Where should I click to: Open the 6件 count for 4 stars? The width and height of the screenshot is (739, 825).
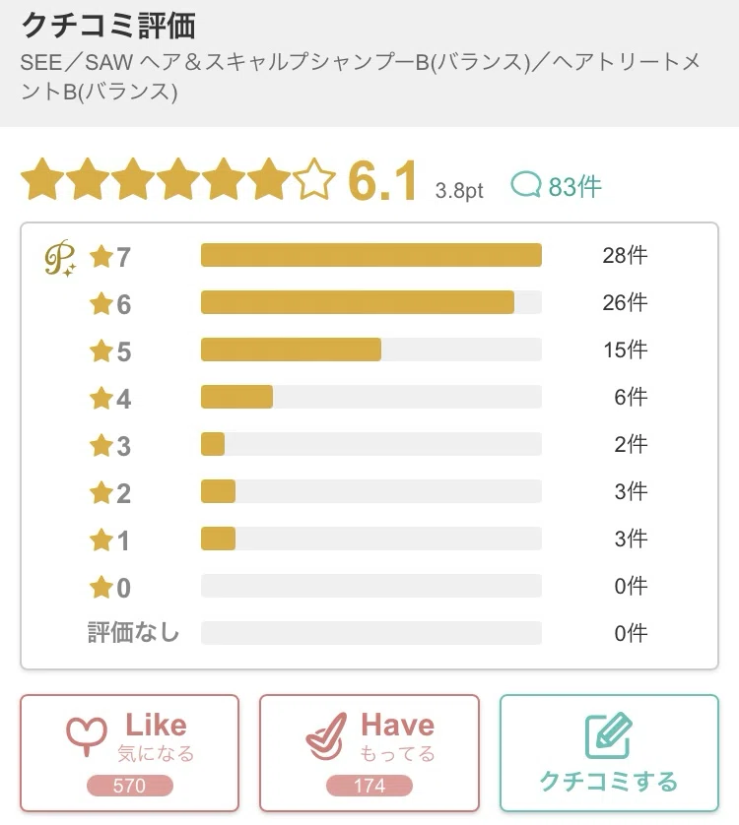point(631,397)
